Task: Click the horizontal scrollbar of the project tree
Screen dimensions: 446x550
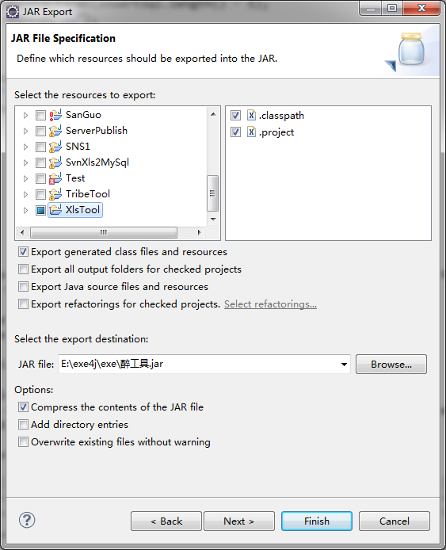Action: point(110,232)
